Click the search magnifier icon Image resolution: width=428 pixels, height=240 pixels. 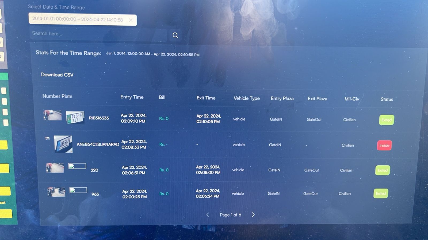[x=175, y=35]
